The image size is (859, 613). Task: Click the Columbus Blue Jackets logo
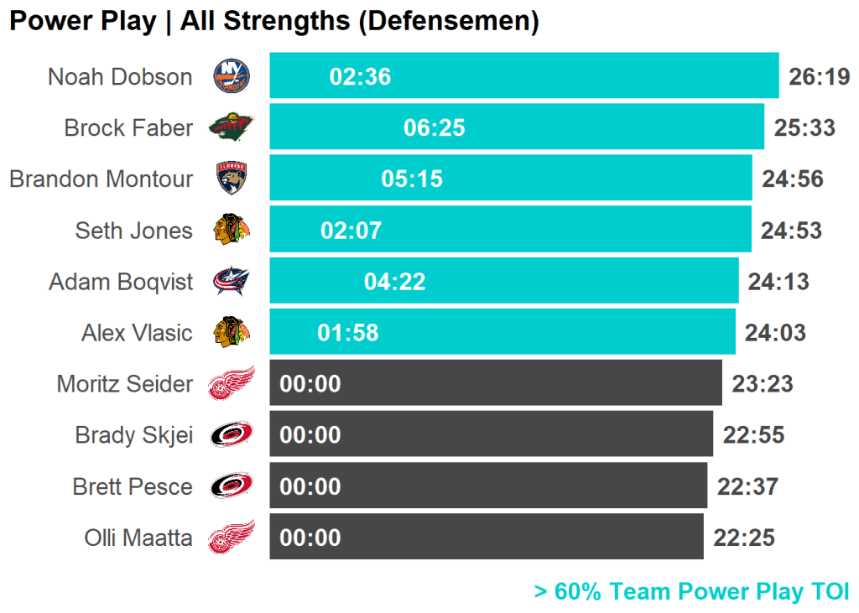coord(231,281)
